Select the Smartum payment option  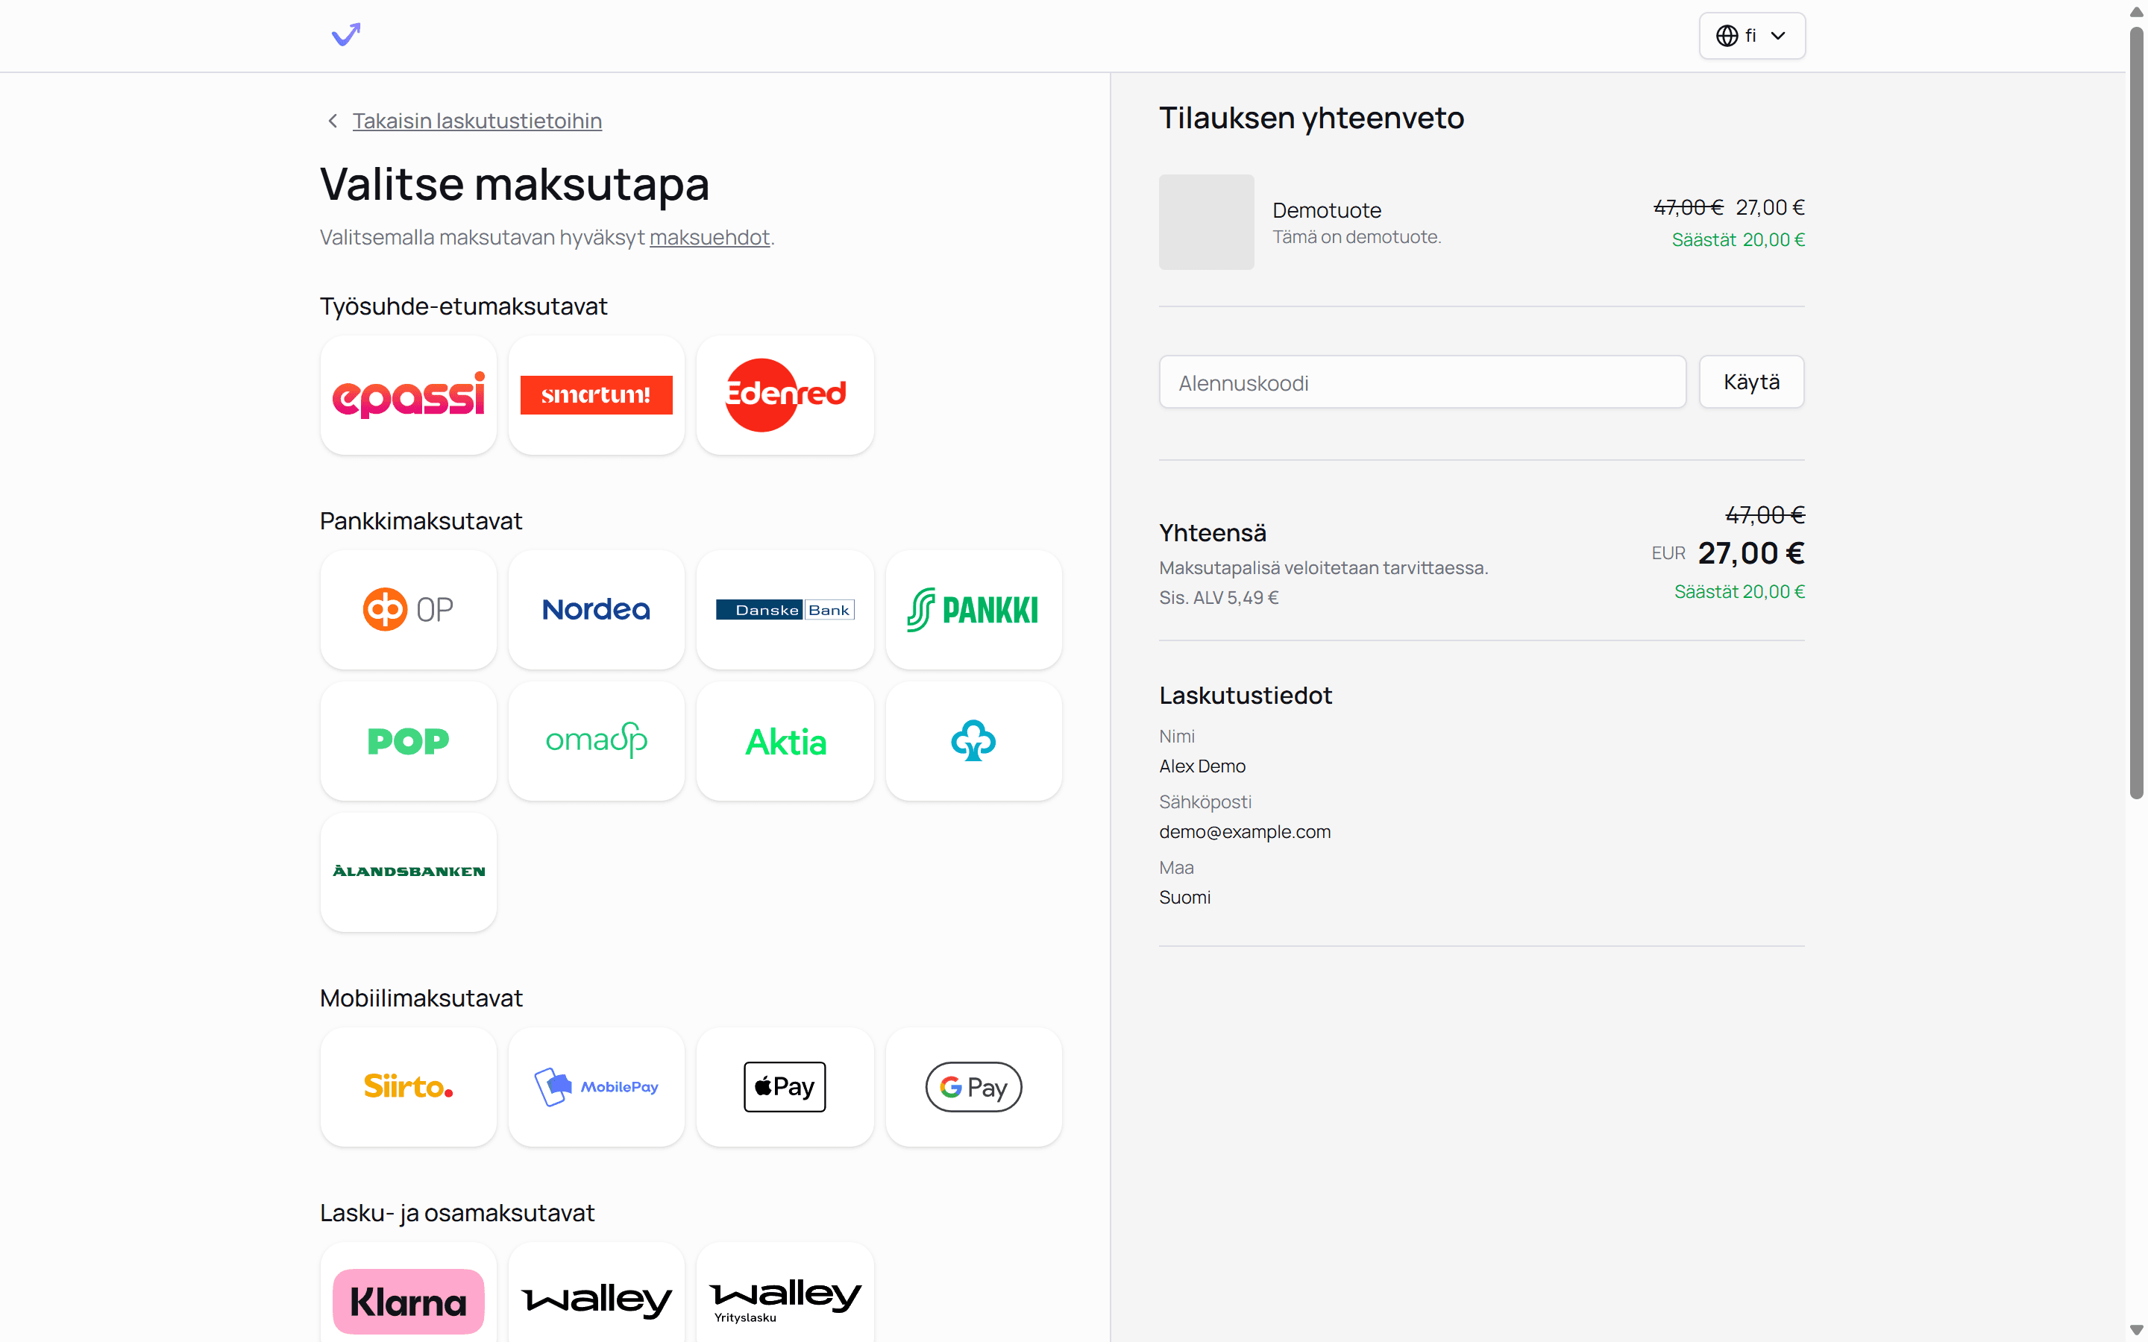coord(597,395)
